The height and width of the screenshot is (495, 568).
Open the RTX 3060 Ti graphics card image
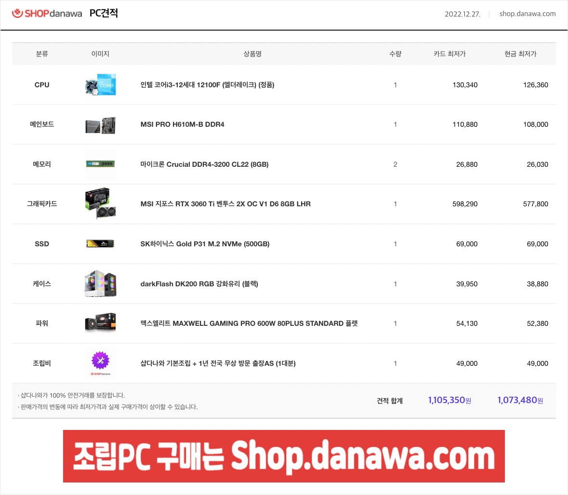pyautogui.click(x=100, y=203)
